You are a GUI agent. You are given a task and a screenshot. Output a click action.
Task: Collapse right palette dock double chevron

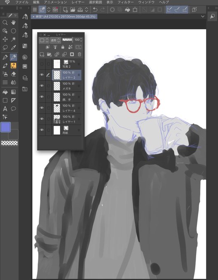coord(216,8)
